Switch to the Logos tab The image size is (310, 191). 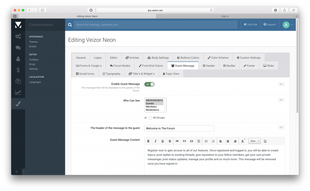tap(98, 57)
